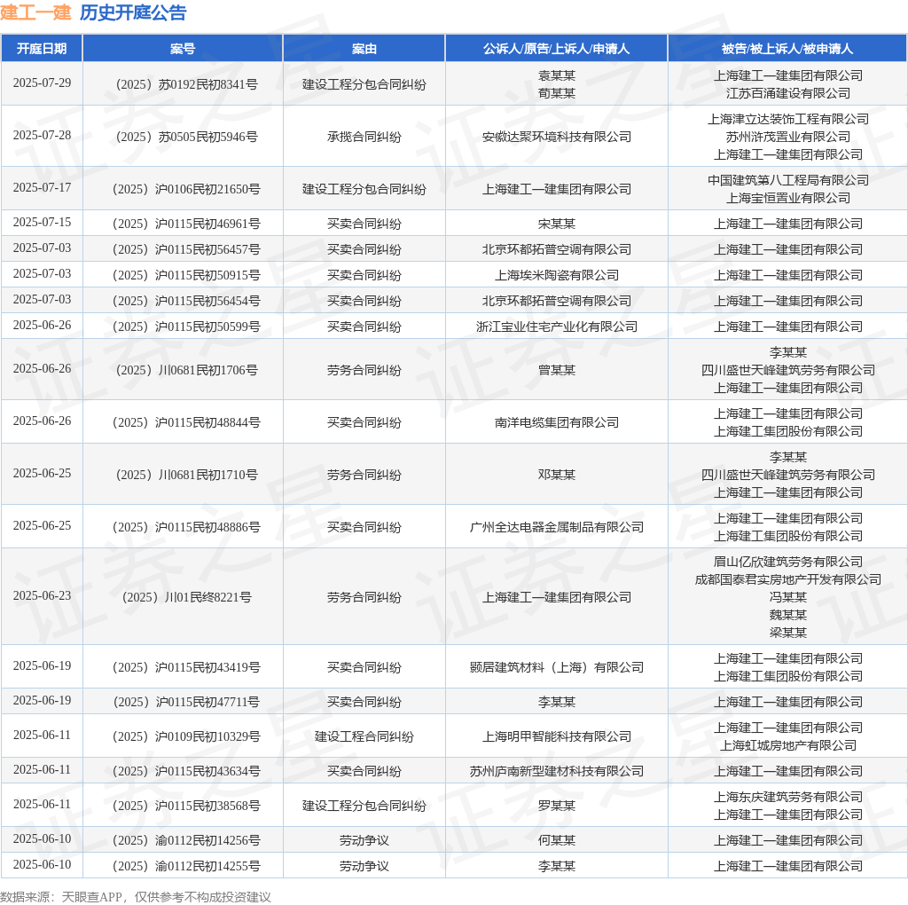The height and width of the screenshot is (905, 908).
Task: Click 眉山亿欣建筑劳务有限公司 defendant
Action: 787,562
